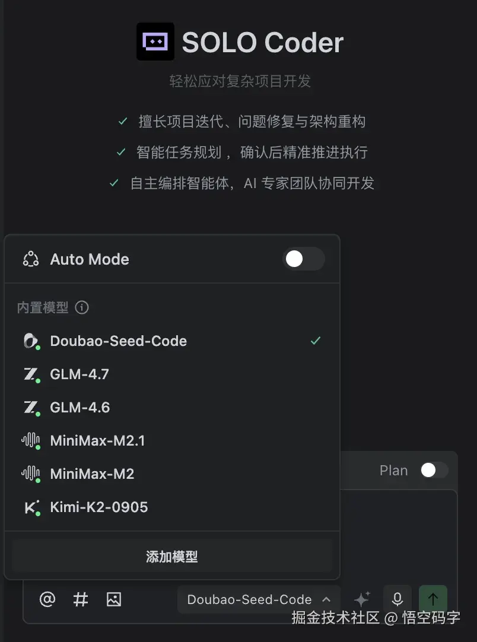Click the info icon beside 内置模型
The image size is (477, 642).
(82, 307)
